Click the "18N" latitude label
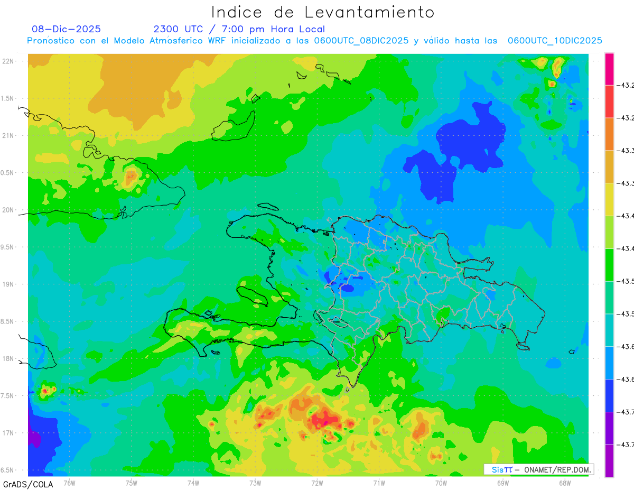The height and width of the screenshot is (490, 634). (8, 359)
